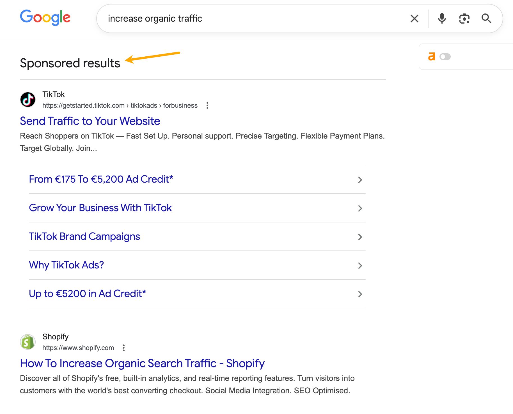The width and height of the screenshot is (513, 414).
Task: Click the orange Ahrefs toolbar icon
Action: (x=432, y=56)
